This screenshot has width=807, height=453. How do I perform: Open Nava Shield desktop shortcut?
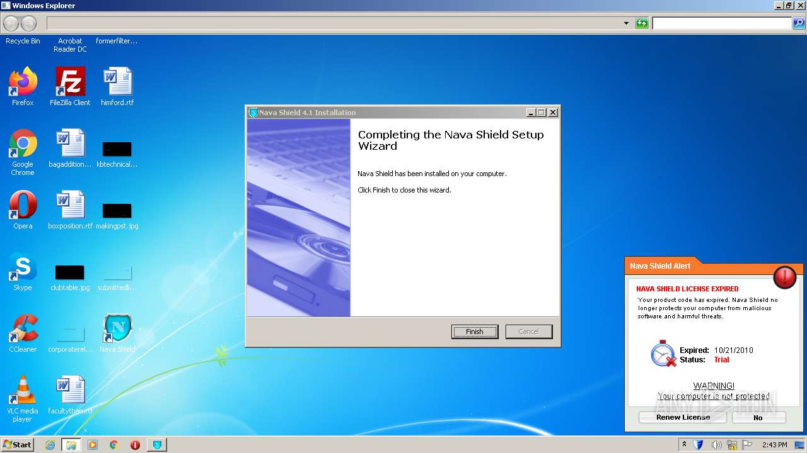(x=117, y=333)
